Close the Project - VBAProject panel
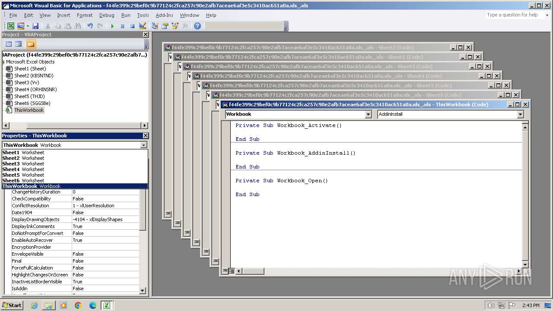Image resolution: width=553 pixels, height=311 pixels. [145, 35]
